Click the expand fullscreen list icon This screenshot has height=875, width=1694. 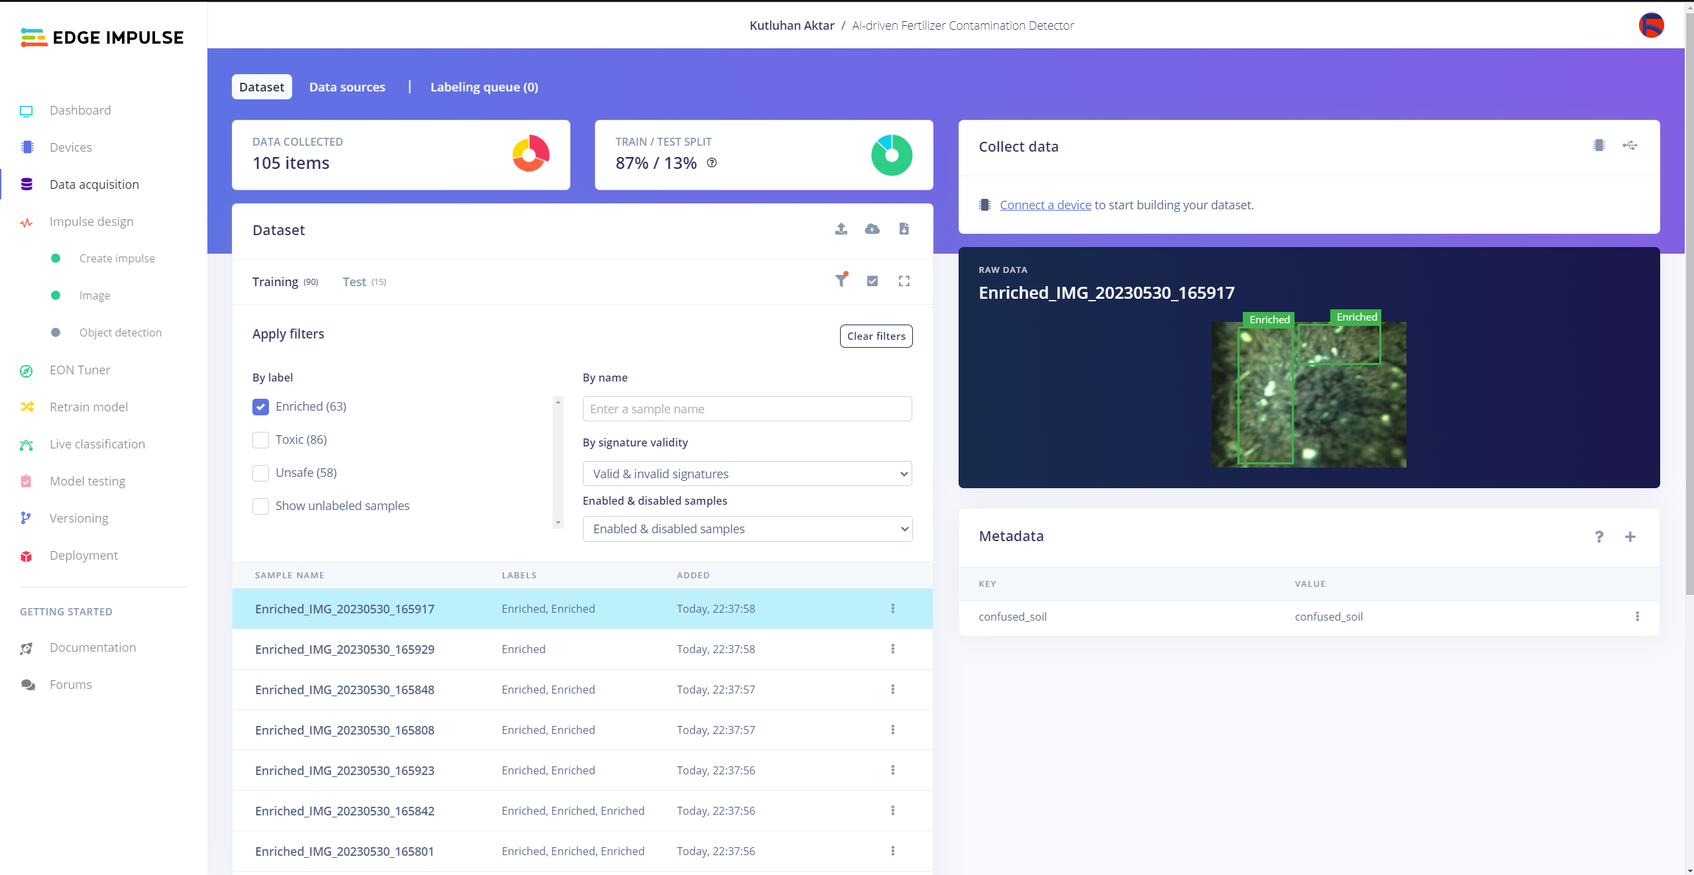pyautogui.click(x=904, y=281)
